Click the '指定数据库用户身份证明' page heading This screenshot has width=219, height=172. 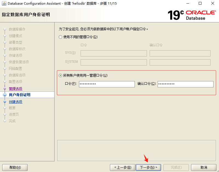click(x=26, y=14)
